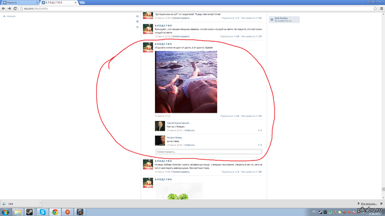Viewport: 385px width, 216px height.
Task: Open a new browser tab
Action: [x=82, y=2]
